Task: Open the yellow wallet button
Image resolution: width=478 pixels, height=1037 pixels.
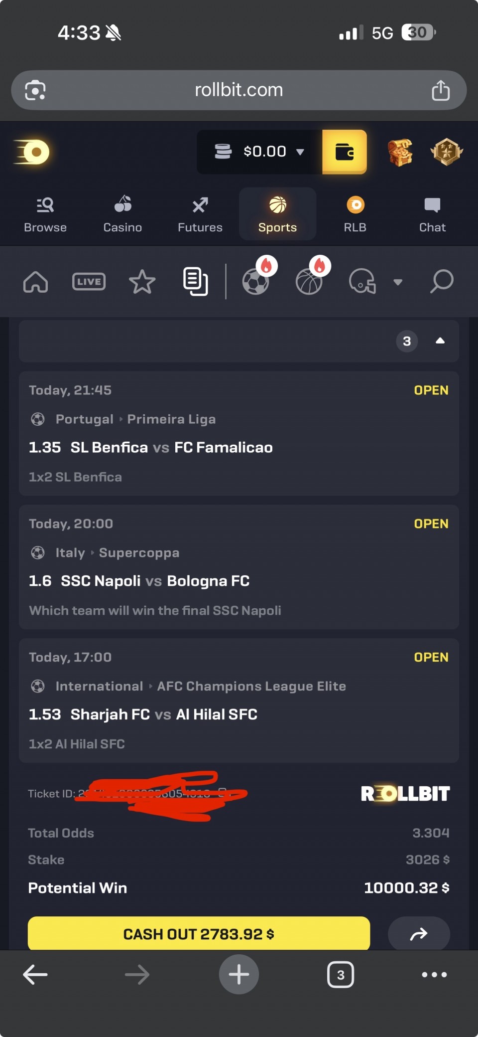Action: point(345,152)
